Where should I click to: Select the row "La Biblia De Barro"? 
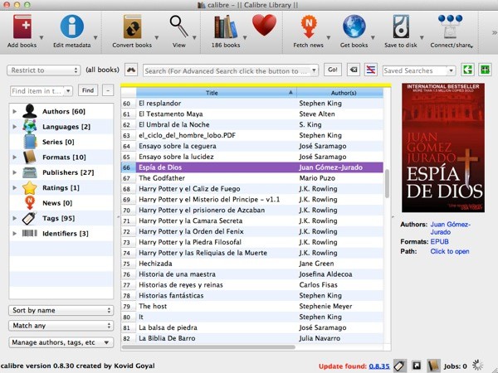tap(252, 338)
